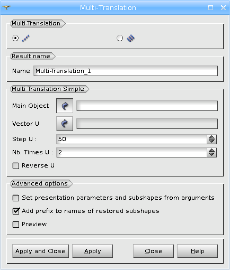This screenshot has width=230, height=270.
Task: Enable the Preview checkbox
Action: (x=16, y=225)
